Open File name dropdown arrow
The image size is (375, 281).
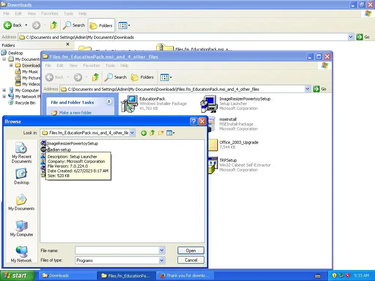161,250
